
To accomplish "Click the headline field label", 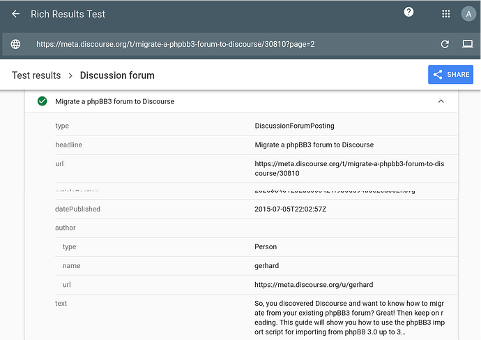I will point(69,145).
